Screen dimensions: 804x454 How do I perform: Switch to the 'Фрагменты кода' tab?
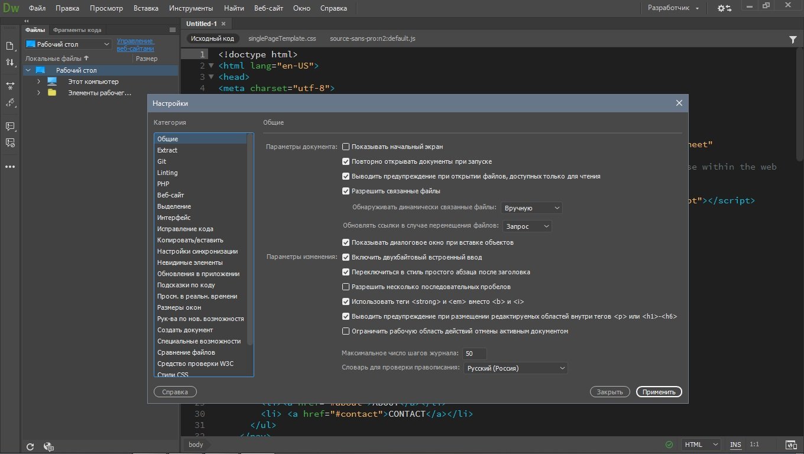click(77, 30)
